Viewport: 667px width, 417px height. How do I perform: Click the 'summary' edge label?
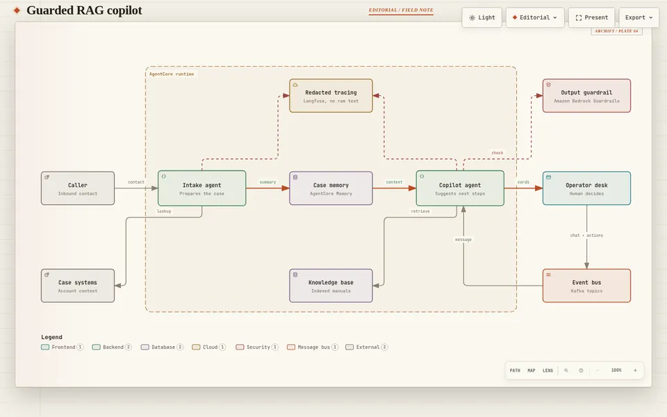(x=267, y=182)
